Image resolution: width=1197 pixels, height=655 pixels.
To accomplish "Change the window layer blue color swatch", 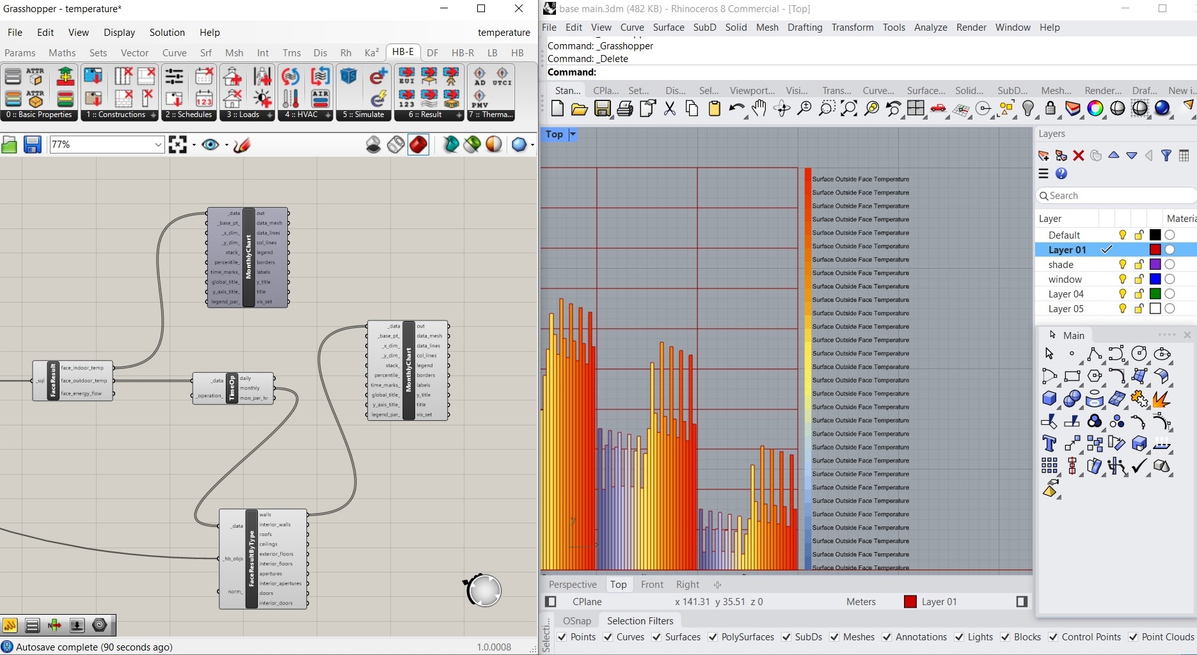I will (x=1155, y=280).
